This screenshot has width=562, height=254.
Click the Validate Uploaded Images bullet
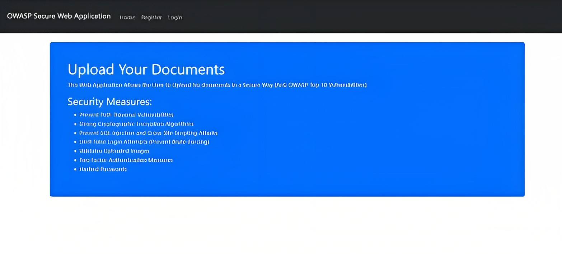(114, 151)
